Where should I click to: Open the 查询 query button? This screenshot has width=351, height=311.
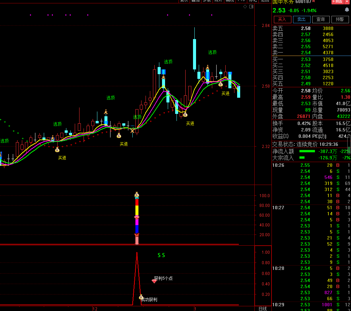(x=321, y=20)
